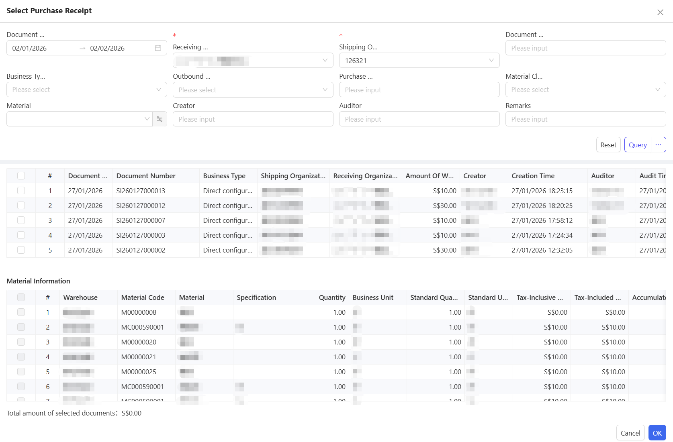This screenshot has width=673, height=442.
Task: Confirm selection with OK button
Action: (657, 433)
